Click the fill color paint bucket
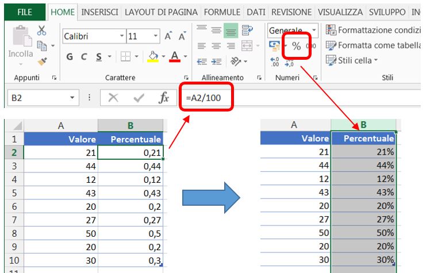 [x=153, y=57]
